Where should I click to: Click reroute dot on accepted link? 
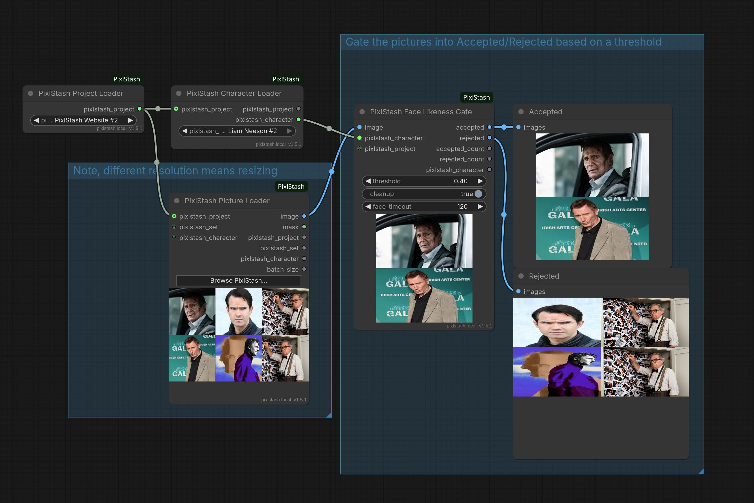coord(504,127)
